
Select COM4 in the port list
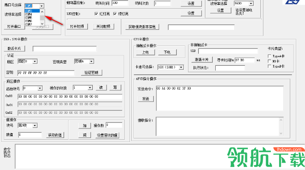point(32,14)
